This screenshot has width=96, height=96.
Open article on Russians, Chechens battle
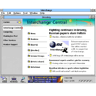(67, 37)
